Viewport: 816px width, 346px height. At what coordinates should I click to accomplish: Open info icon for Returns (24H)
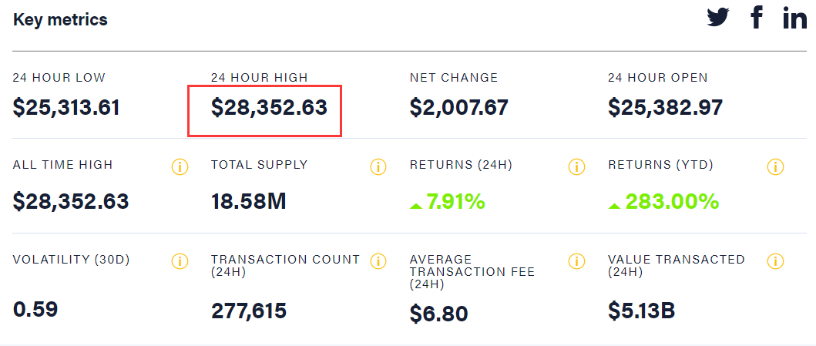(576, 167)
